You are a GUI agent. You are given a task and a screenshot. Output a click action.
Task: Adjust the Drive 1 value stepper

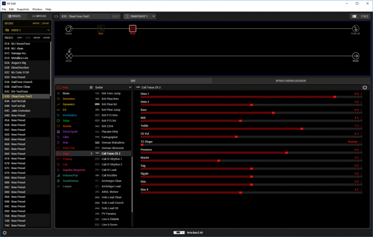click(x=361, y=94)
